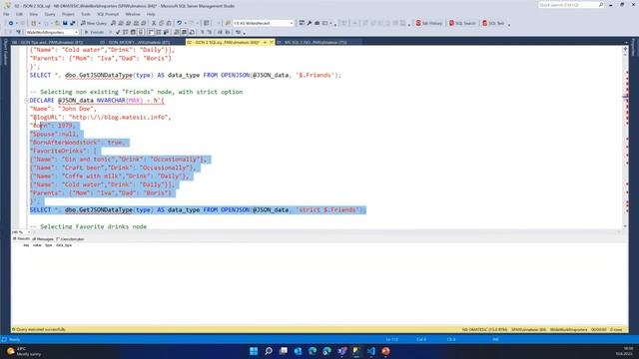
Task: Open the Execution plan tab
Action: 71,239
